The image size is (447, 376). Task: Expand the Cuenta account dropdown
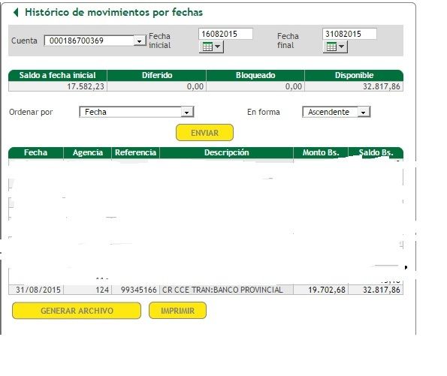tap(139, 41)
